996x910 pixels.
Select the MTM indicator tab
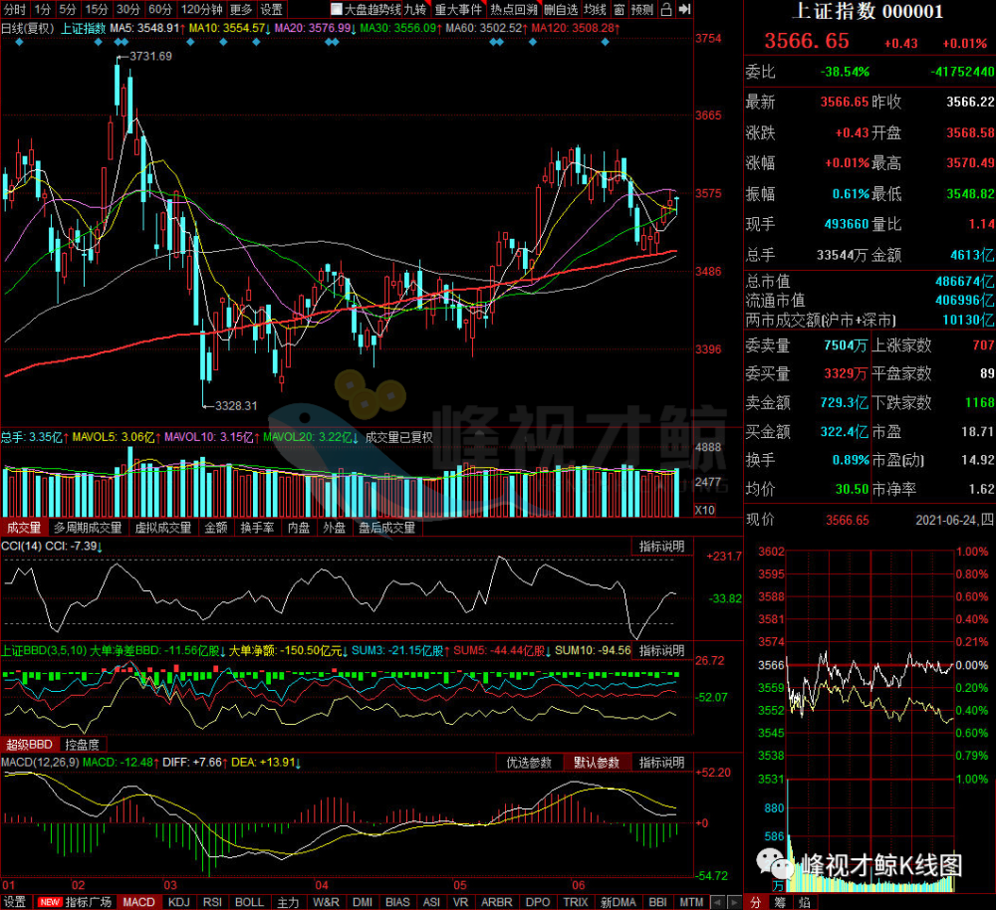click(x=691, y=902)
